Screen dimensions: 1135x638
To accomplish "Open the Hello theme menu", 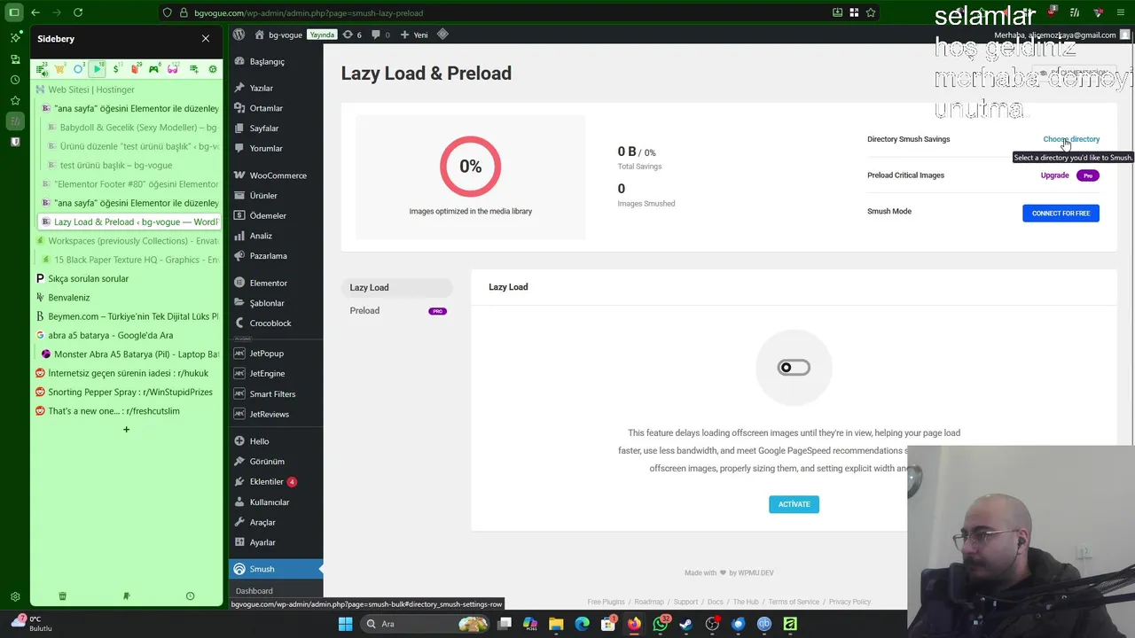I will 275,441.
